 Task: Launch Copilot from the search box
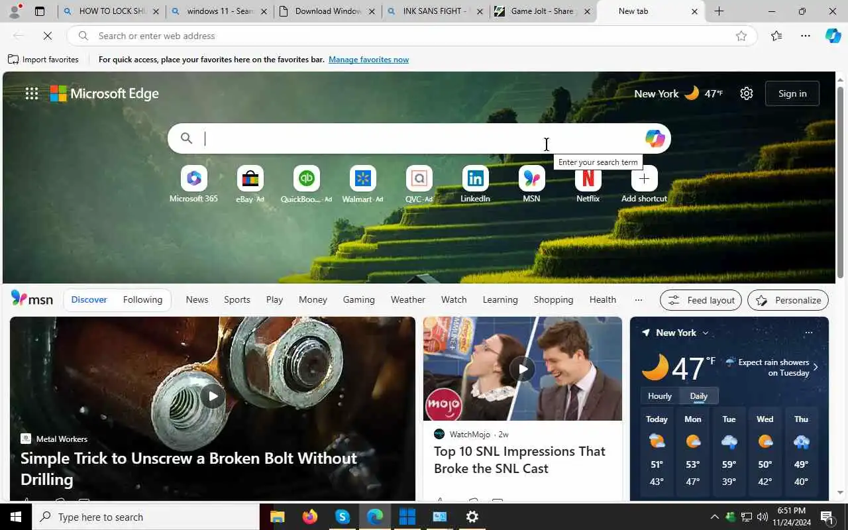click(x=655, y=138)
